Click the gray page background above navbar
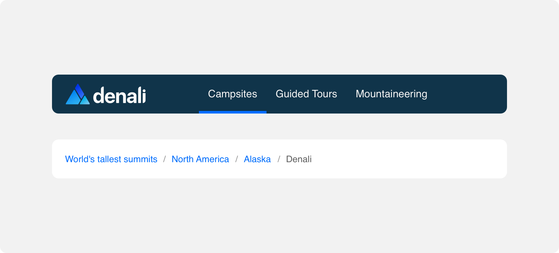 click(x=279, y=37)
